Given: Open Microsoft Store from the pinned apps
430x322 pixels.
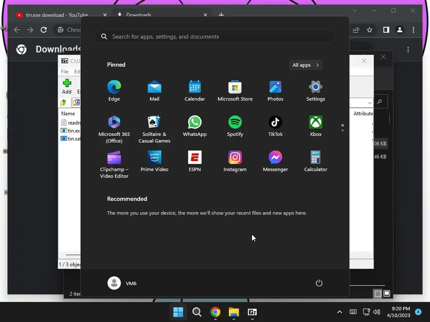Looking at the screenshot, I should (235, 91).
